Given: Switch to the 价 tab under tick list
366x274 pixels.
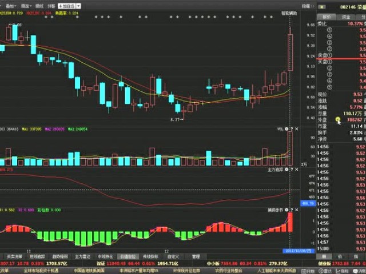Looking at the screenshot, I should click(340, 256).
